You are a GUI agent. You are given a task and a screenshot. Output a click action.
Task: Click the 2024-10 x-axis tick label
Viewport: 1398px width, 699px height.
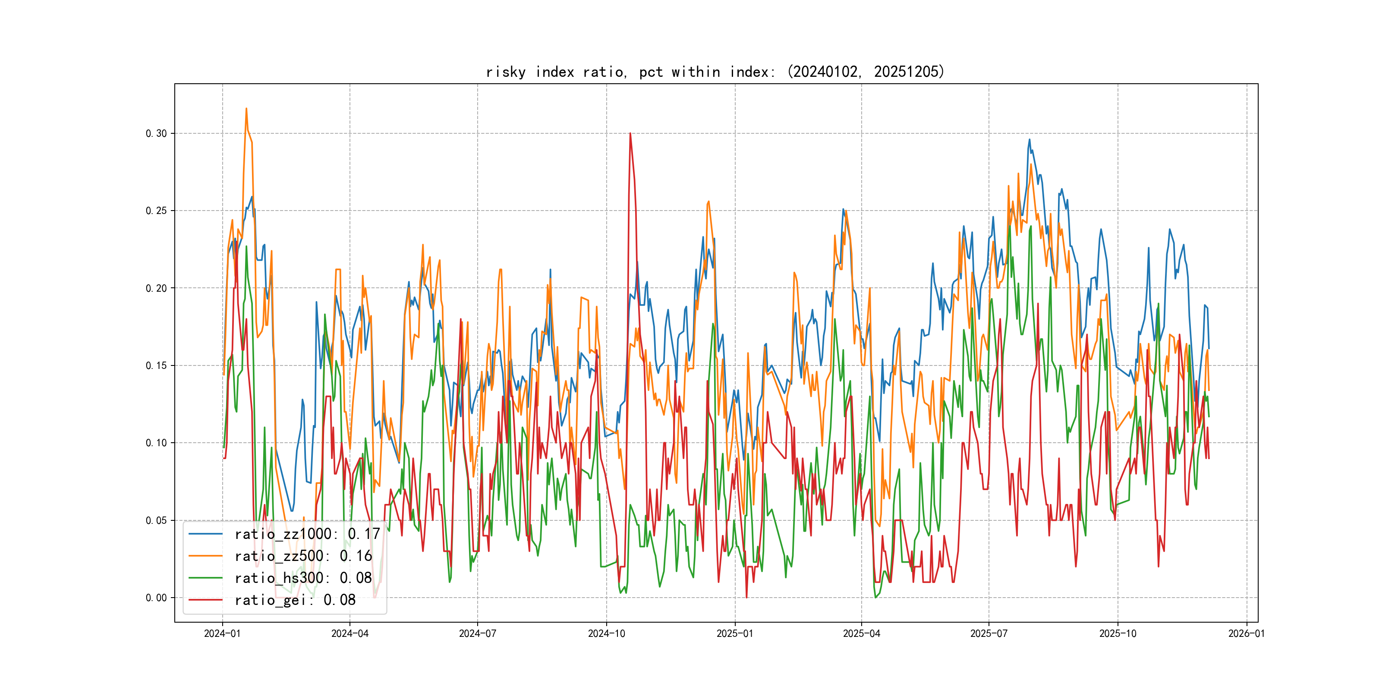pyautogui.click(x=606, y=633)
